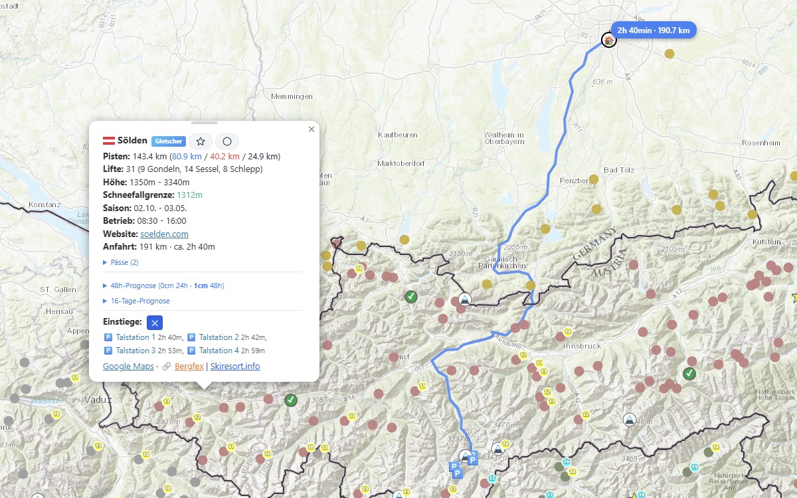Image resolution: width=797 pixels, height=498 pixels.
Task: Click the Gletscher tag badge
Action: [x=168, y=141]
